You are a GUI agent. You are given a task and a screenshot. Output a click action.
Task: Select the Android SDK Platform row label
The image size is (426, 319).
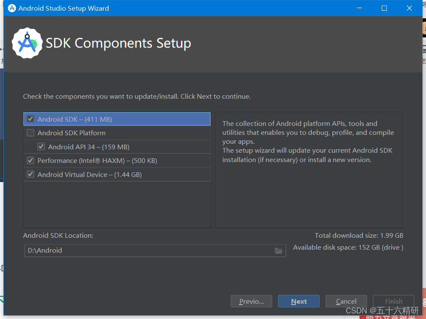point(72,133)
